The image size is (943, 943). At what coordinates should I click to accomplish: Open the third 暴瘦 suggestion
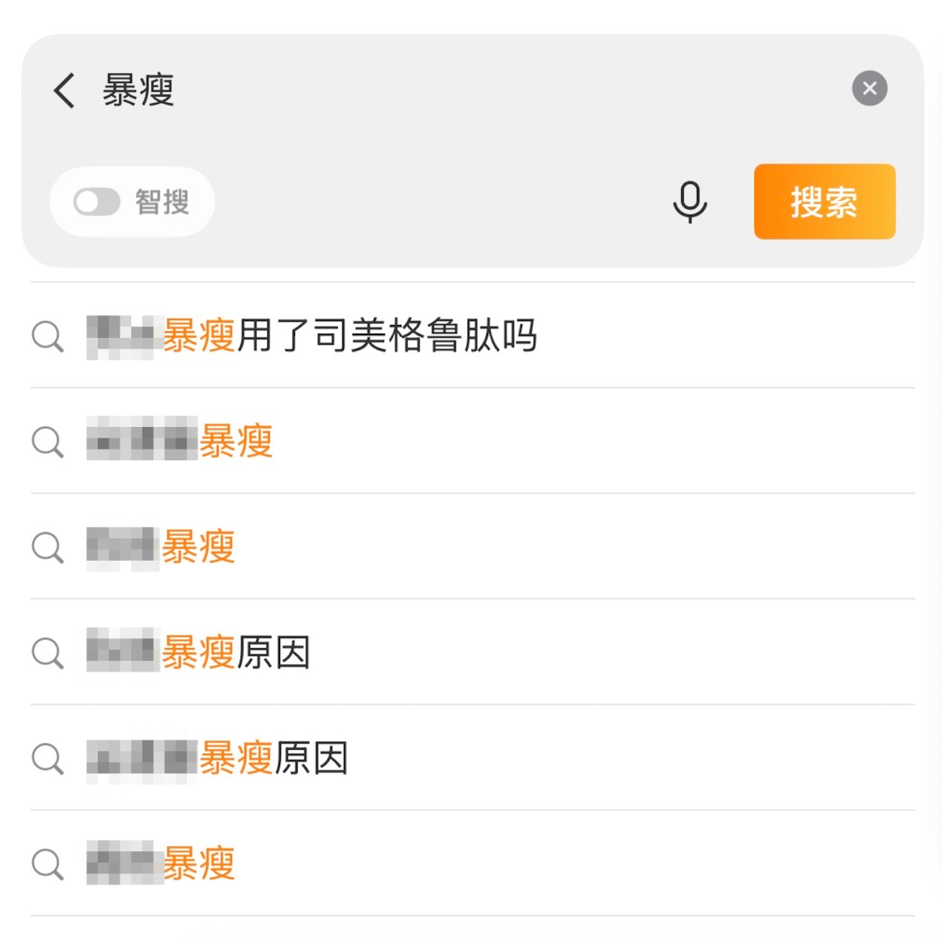click(x=198, y=547)
